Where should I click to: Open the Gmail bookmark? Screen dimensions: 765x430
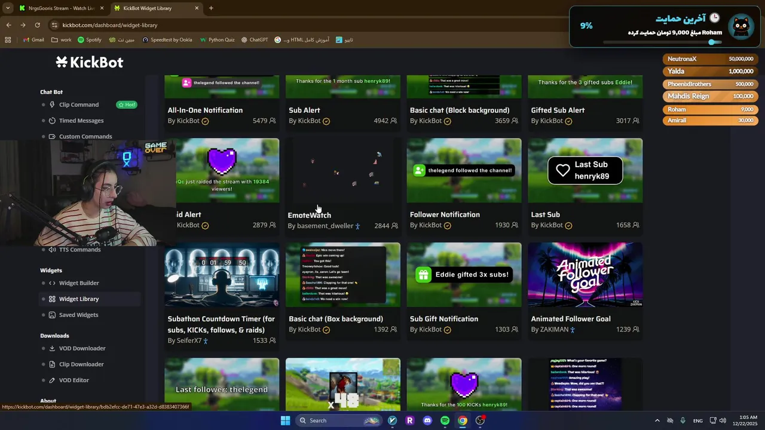(33, 40)
